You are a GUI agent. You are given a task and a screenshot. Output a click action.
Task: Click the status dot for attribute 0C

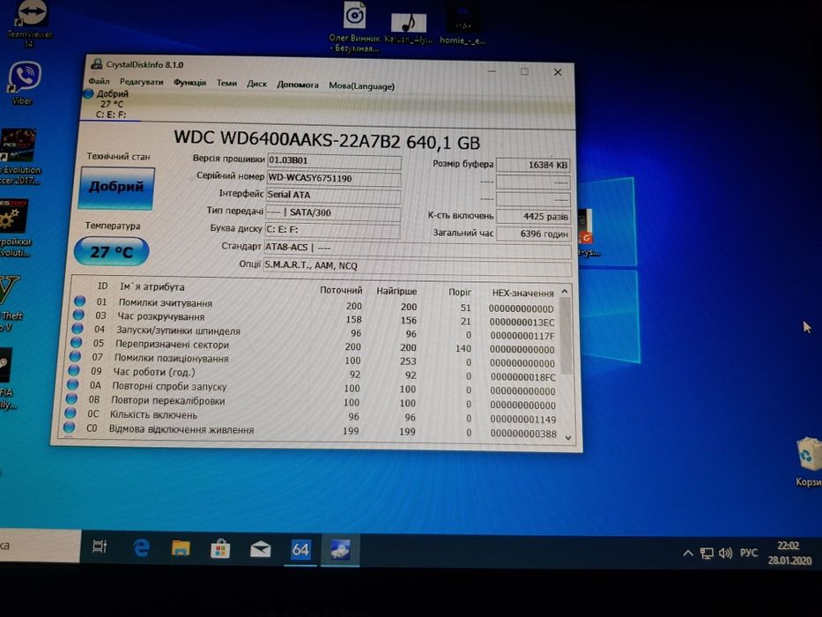[70, 413]
